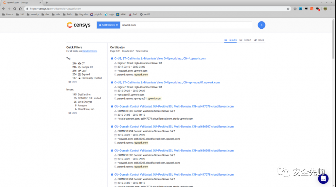Go forward in browser history
This screenshot has width=336, height=187.
[9, 9]
